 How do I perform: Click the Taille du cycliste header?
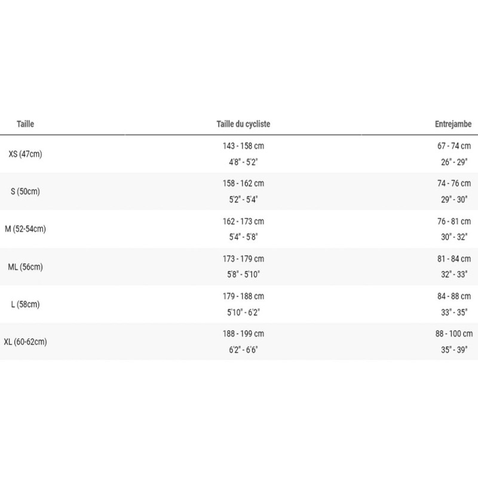coord(243,124)
